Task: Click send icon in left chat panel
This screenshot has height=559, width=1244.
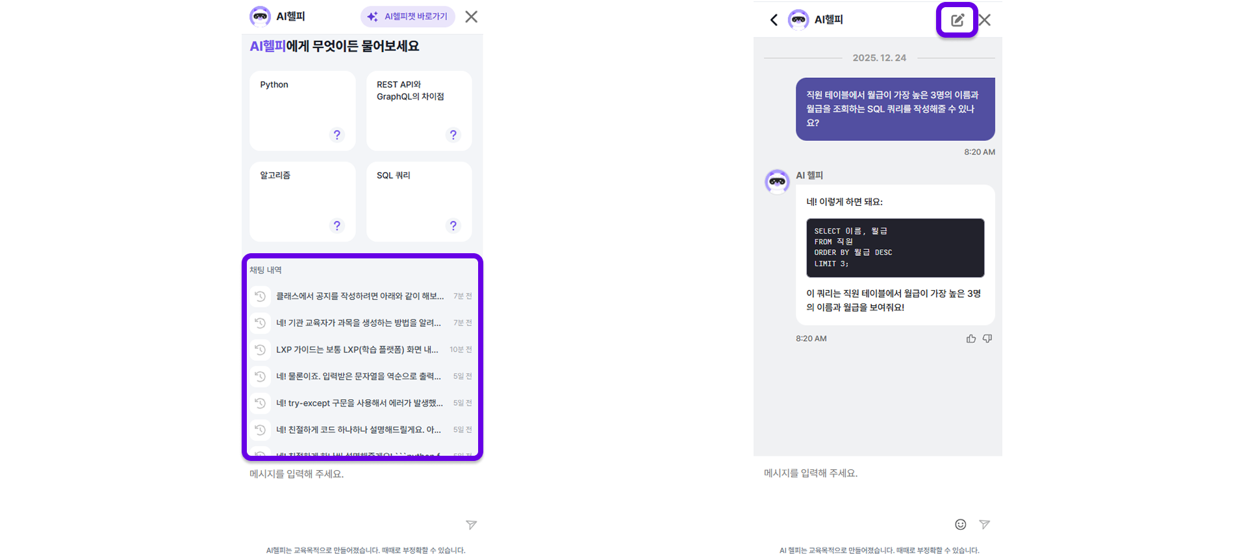Action: 471,525
